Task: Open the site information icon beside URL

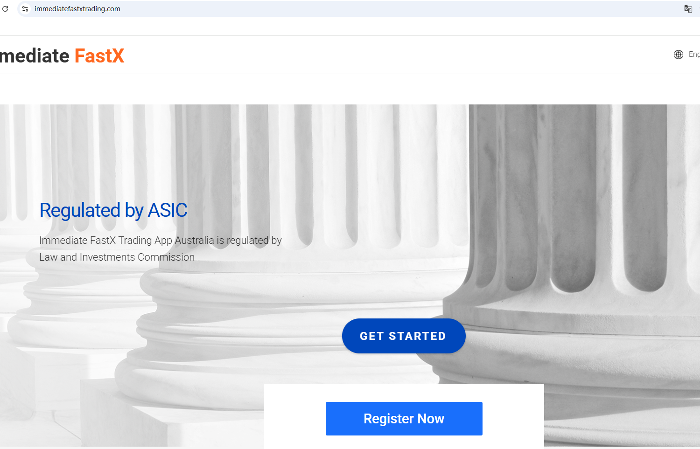Action: click(x=25, y=9)
